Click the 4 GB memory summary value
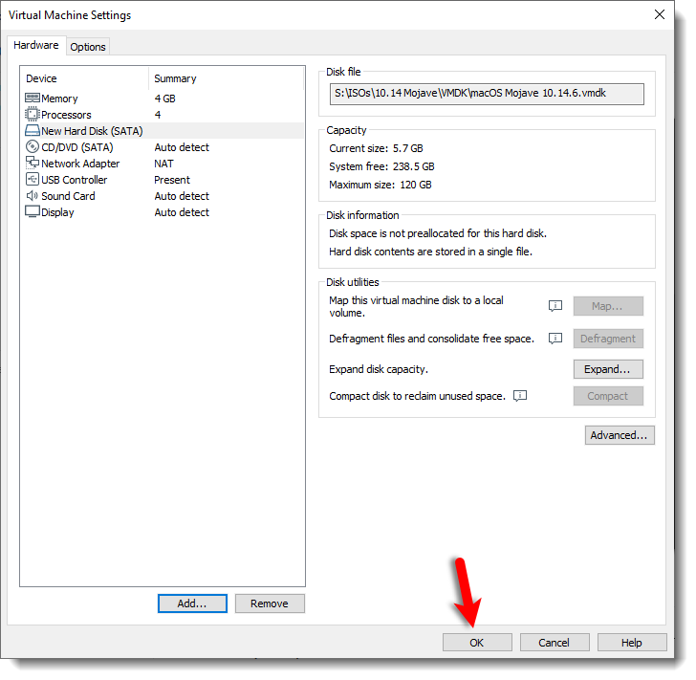 pos(165,99)
